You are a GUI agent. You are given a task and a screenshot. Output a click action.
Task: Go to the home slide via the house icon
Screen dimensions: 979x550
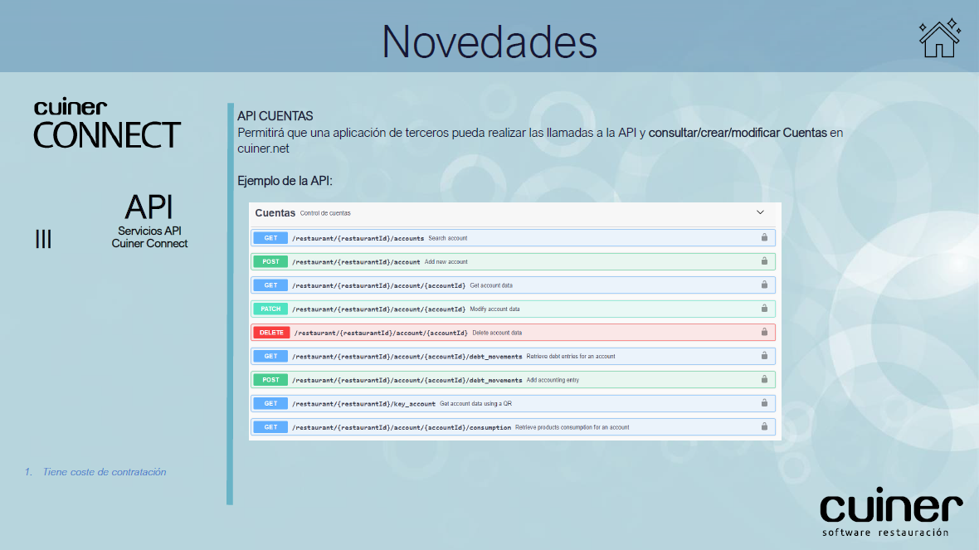(939, 38)
